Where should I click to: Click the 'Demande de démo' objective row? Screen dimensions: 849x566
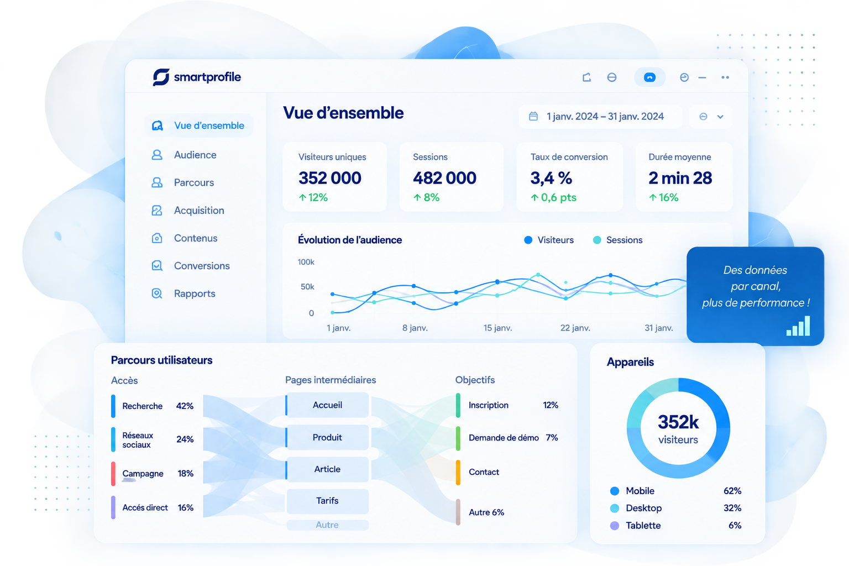pos(507,438)
